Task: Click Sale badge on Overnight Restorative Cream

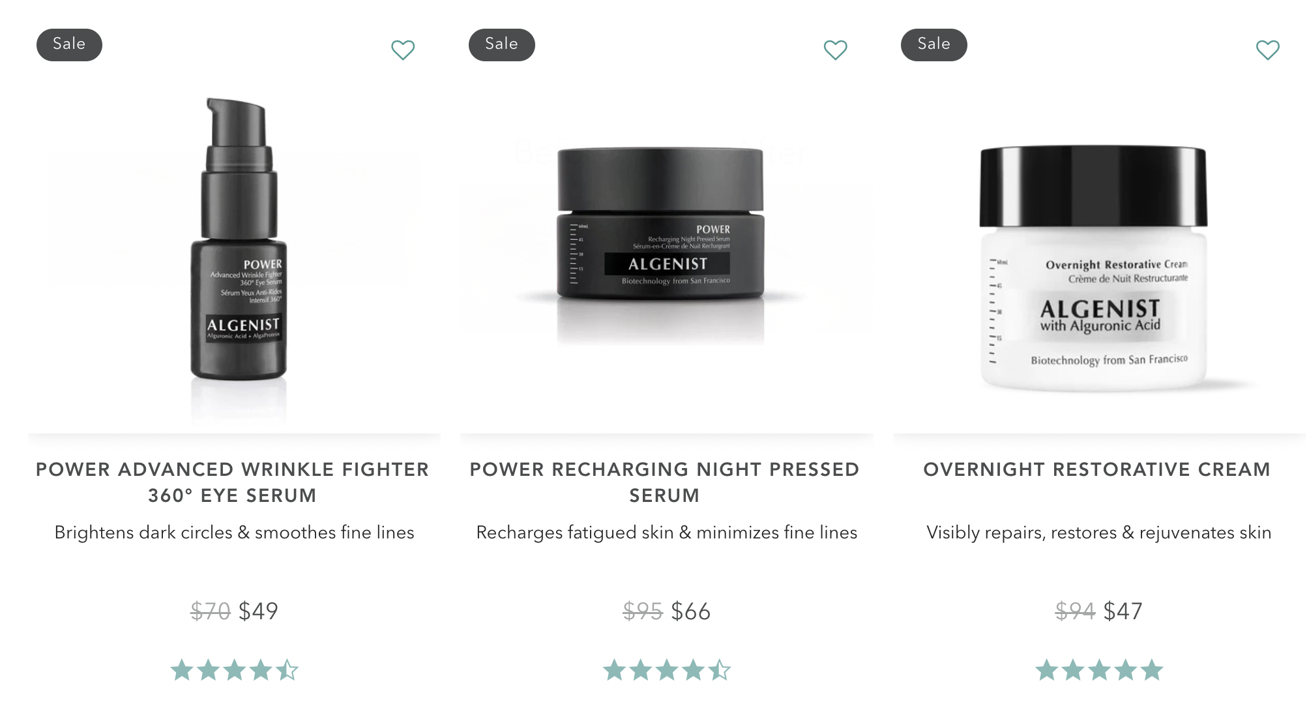Action: click(934, 44)
